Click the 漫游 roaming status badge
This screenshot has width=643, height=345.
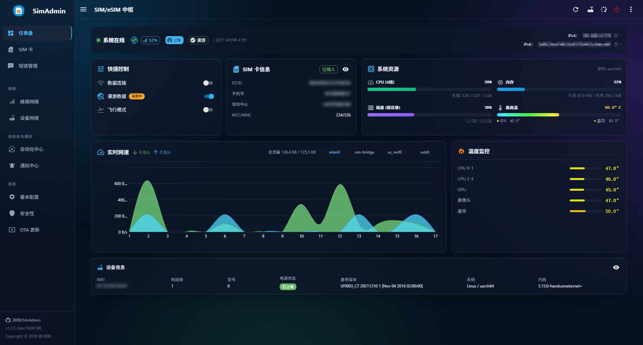coord(198,40)
